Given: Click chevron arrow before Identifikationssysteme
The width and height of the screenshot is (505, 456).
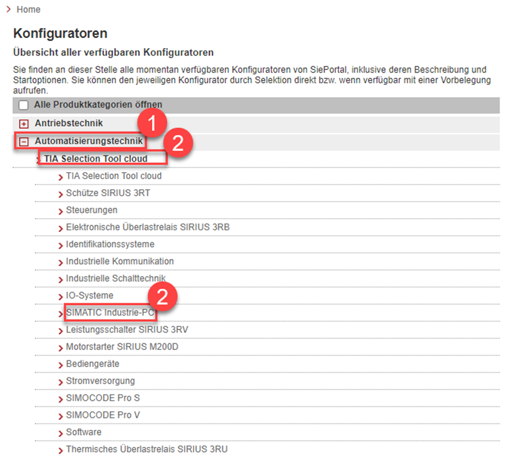Looking at the screenshot, I should (60, 245).
